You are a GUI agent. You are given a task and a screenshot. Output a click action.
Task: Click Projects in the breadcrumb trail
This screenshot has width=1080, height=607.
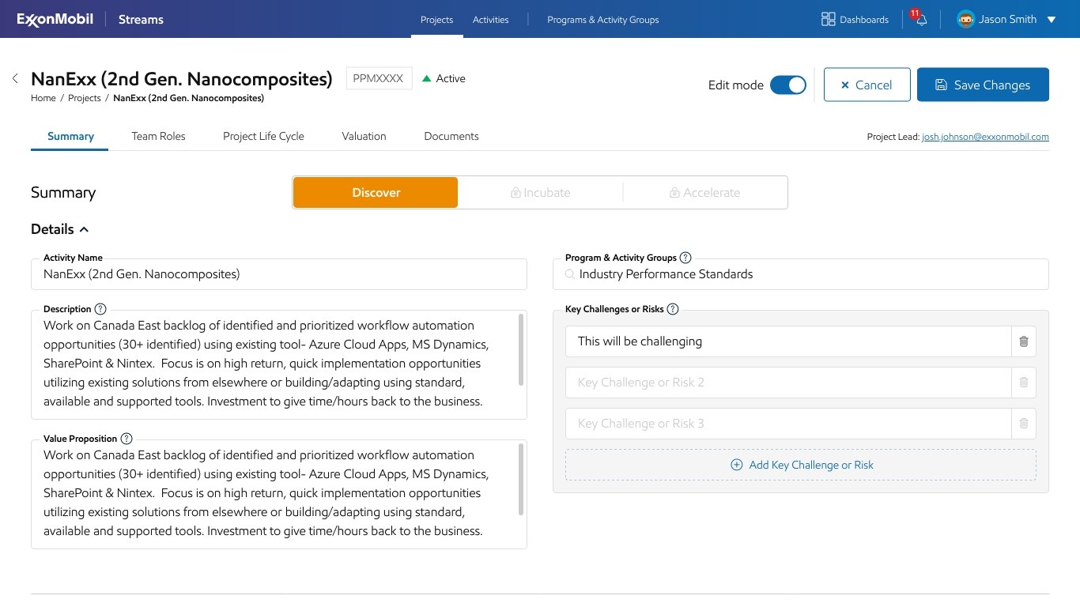pos(85,98)
